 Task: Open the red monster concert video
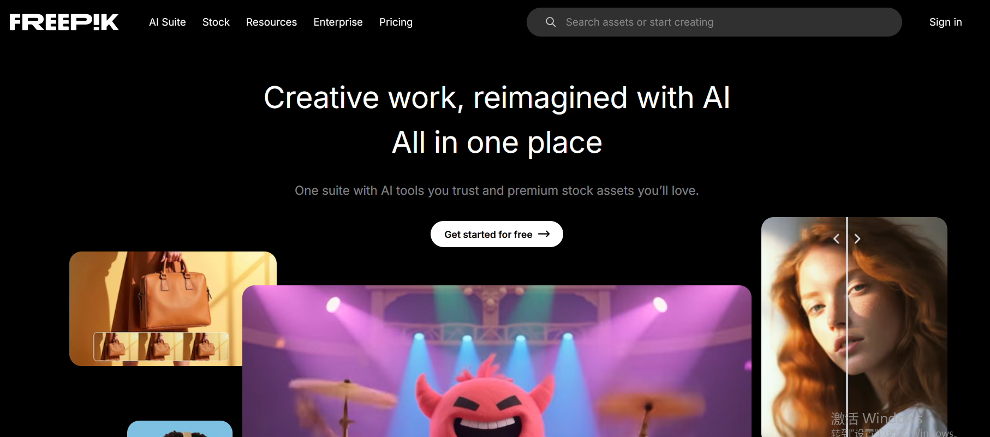tap(497, 361)
